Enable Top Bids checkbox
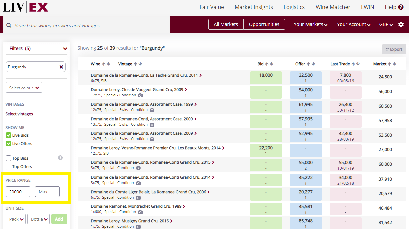The image size is (409, 229). pos(9,158)
